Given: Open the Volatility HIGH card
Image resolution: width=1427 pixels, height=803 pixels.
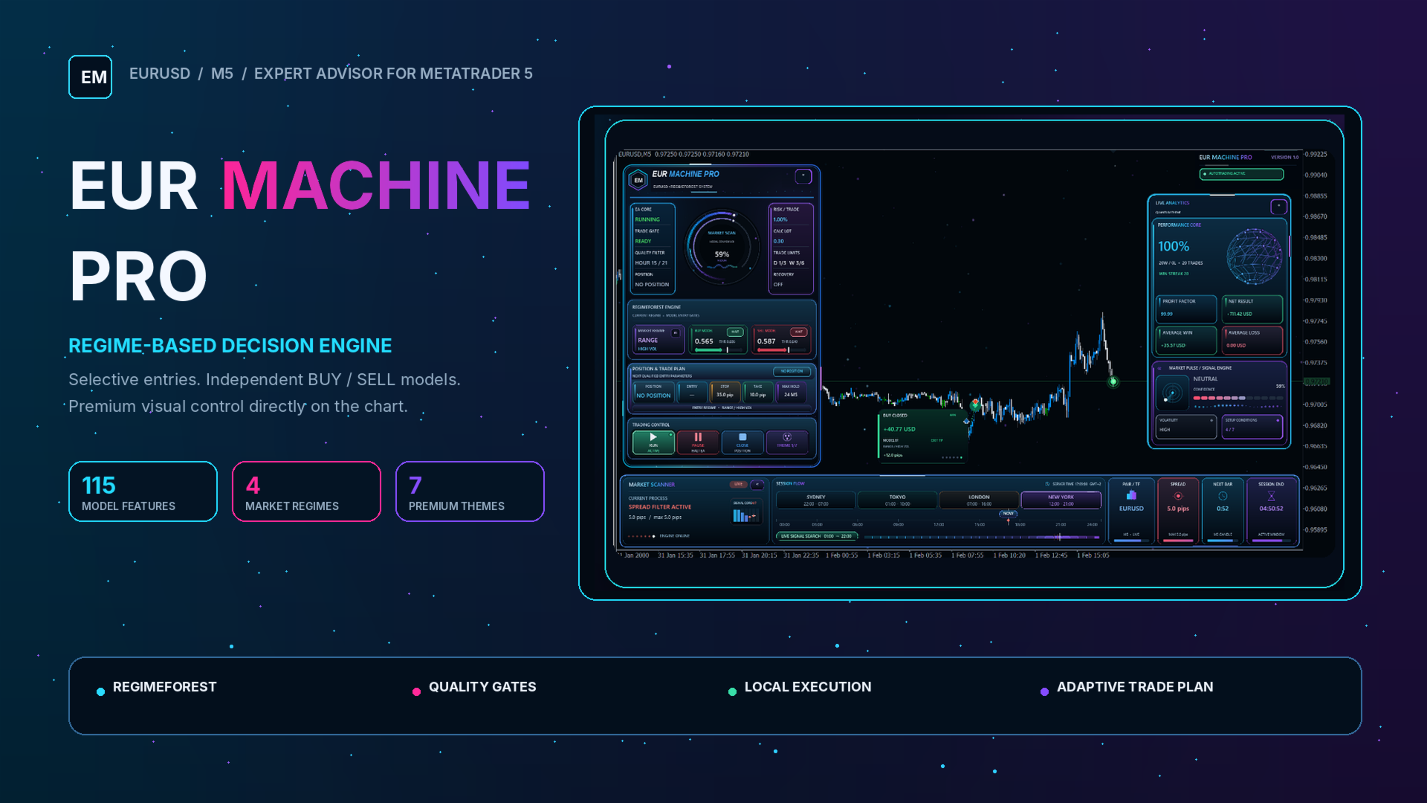Looking at the screenshot, I should (x=1186, y=426).
